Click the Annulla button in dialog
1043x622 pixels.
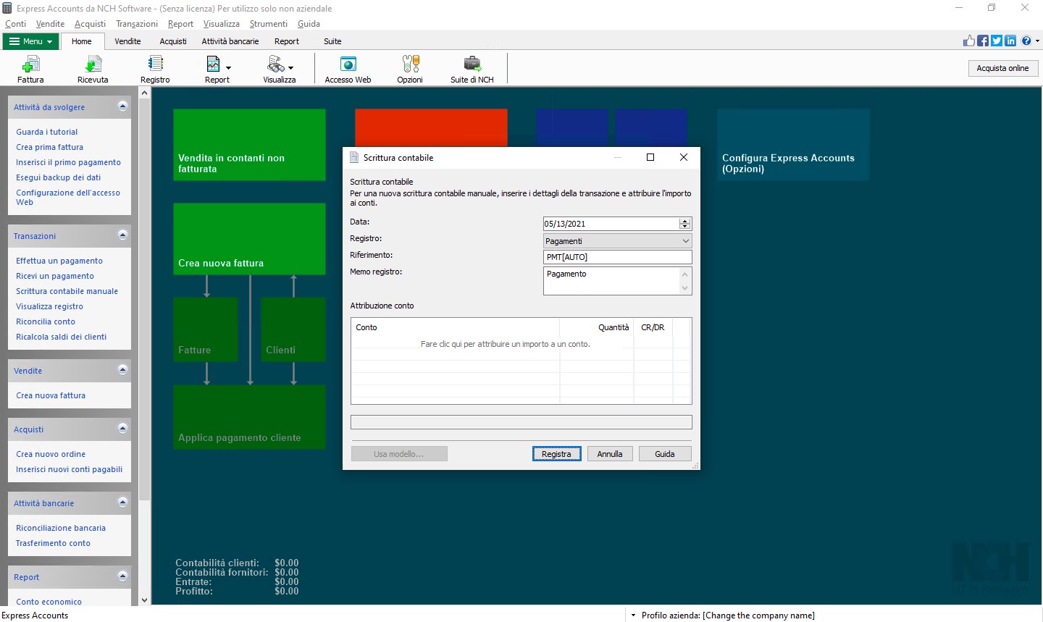click(610, 454)
